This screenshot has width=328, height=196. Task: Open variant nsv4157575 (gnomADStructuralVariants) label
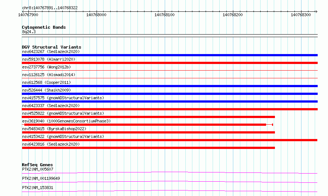click(x=63, y=98)
